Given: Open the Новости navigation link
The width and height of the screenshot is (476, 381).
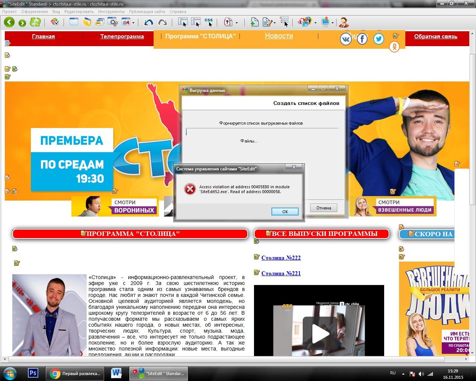Looking at the screenshot, I should click(279, 36).
